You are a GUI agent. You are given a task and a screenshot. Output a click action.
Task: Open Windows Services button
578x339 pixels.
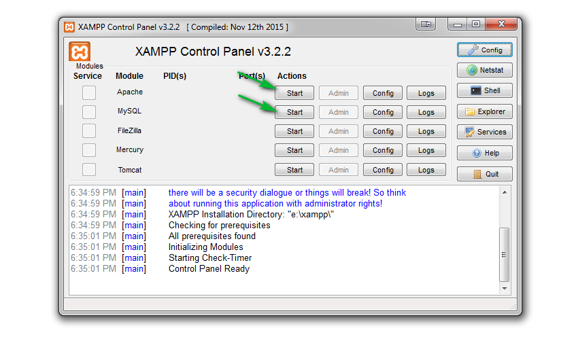coord(484,132)
